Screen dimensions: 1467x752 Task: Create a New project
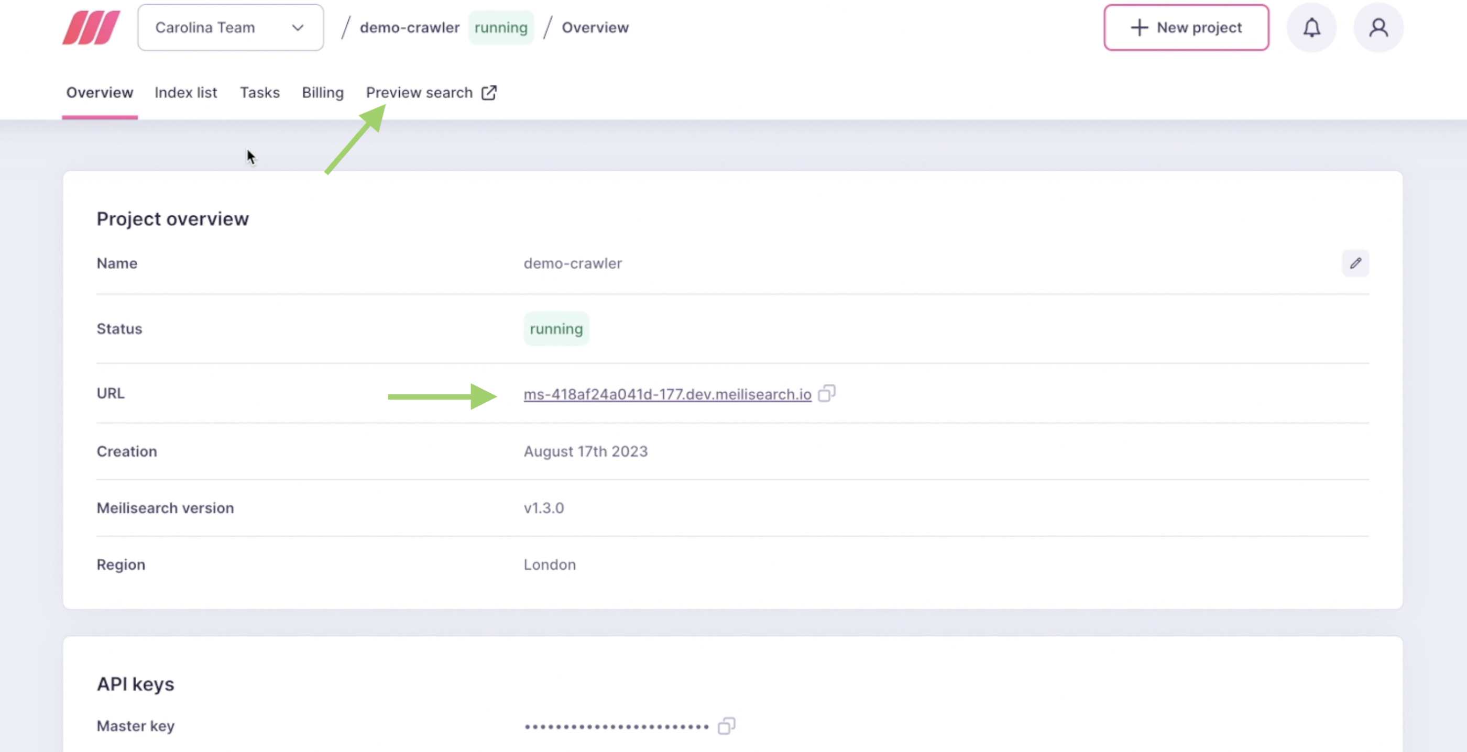(1186, 27)
